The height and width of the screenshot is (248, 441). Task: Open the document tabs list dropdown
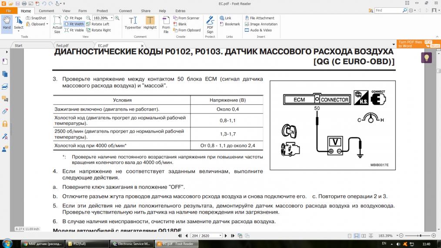pos(394,44)
